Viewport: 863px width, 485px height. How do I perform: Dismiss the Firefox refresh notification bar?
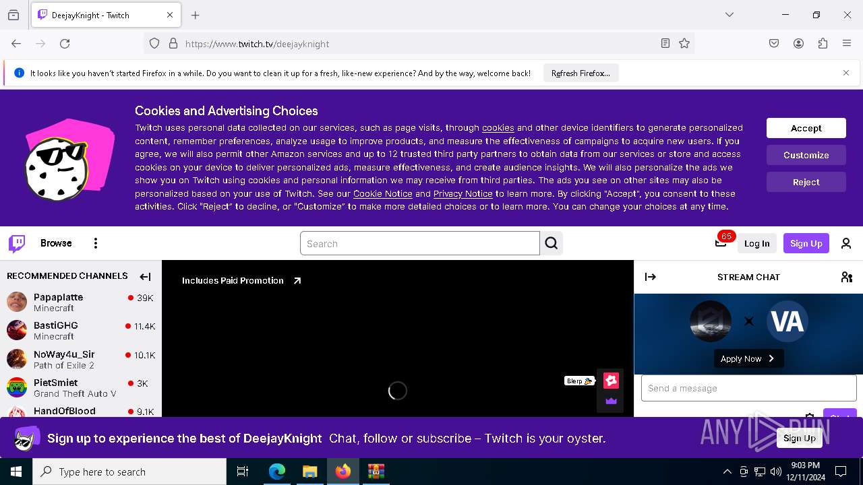tap(846, 73)
